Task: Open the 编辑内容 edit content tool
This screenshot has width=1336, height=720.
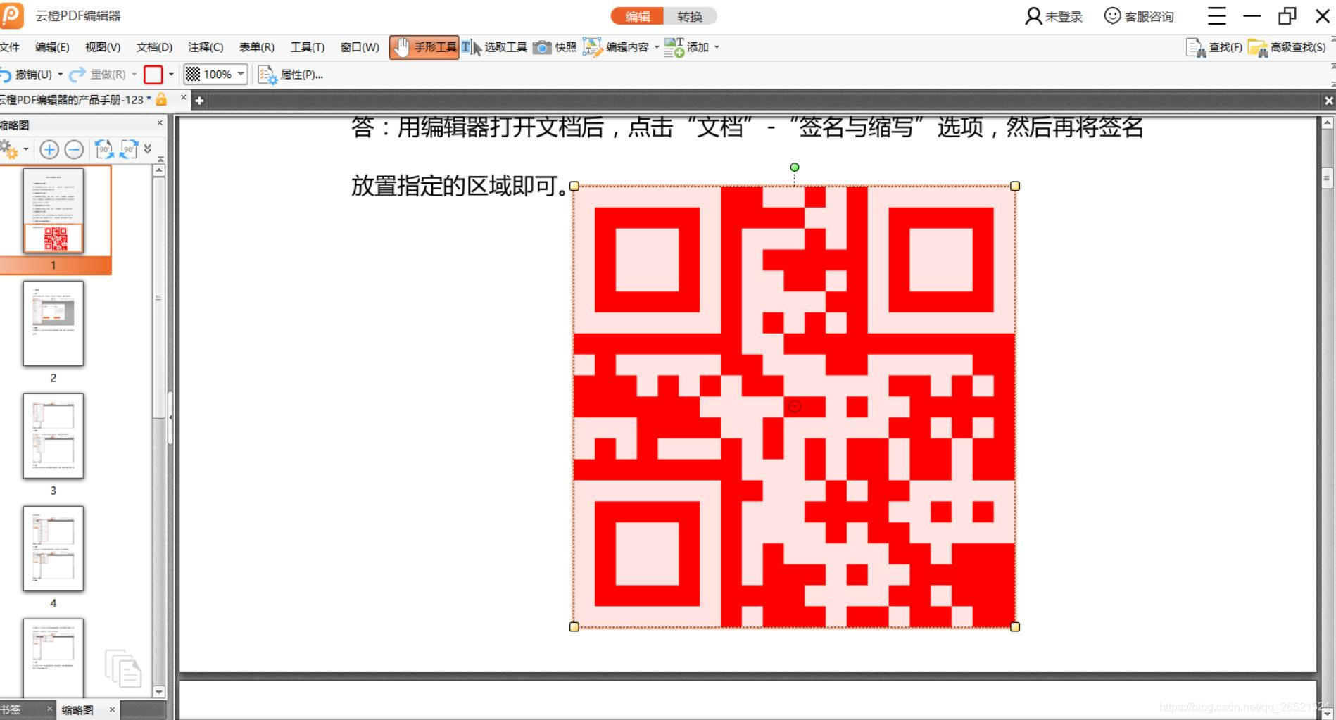Action: (x=617, y=47)
